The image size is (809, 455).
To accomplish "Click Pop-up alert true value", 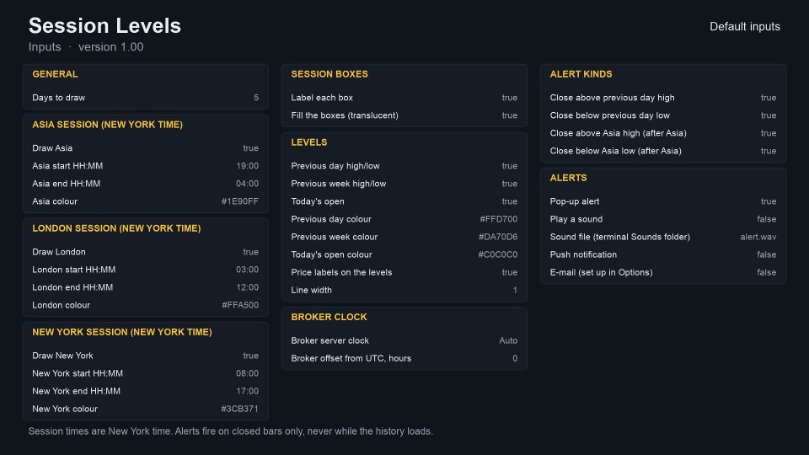I will pyautogui.click(x=769, y=201).
